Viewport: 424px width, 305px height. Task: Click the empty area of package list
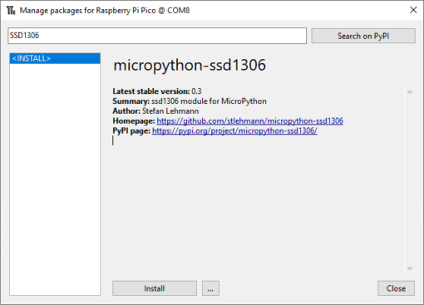coord(55,180)
